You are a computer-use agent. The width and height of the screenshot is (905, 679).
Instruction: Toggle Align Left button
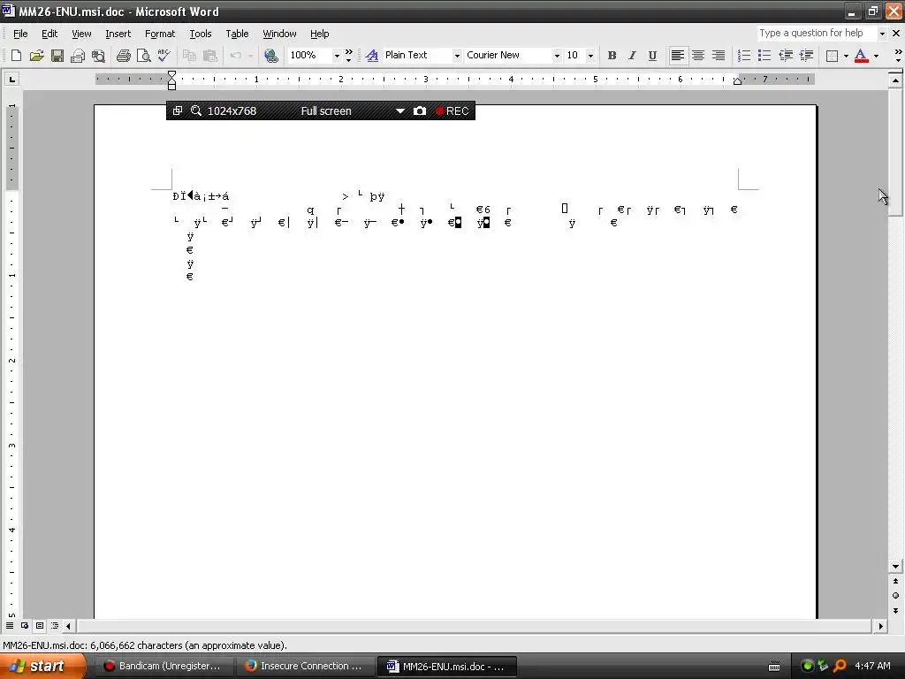(678, 56)
